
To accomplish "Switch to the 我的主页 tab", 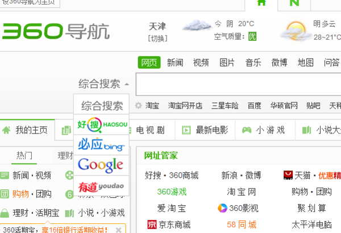I will pyautogui.click(x=27, y=130).
